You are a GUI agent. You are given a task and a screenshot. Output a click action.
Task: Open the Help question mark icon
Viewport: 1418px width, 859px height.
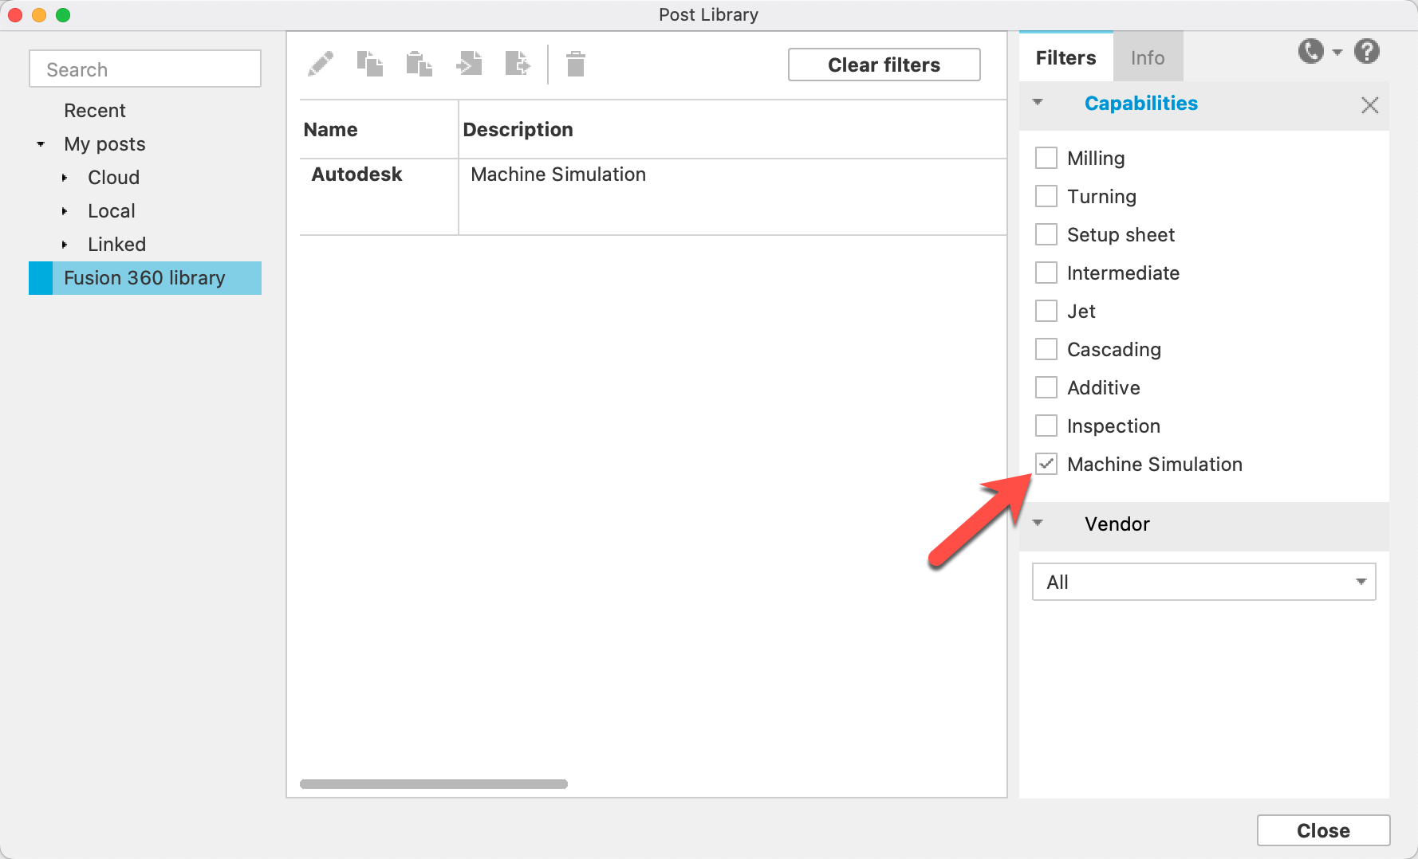point(1366,51)
